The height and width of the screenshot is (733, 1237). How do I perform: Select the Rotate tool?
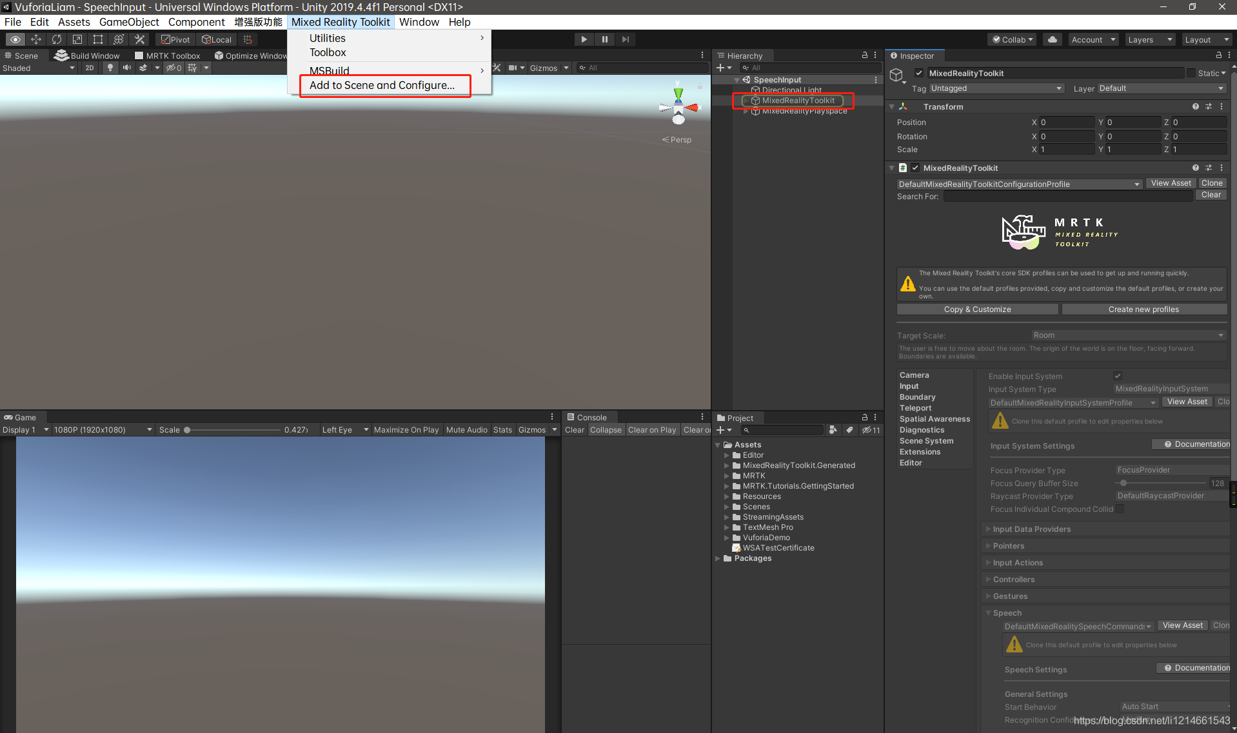click(57, 39)
